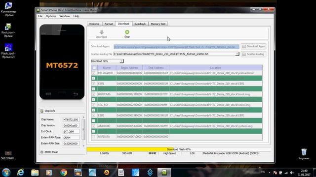Click the Chip Info panel scrollbar up arrow
316x177 pixels.
pyautogui.click(x=83, y=117)
